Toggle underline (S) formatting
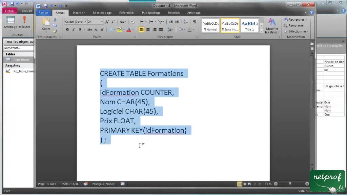Image resolution: width=347 pixels, height=195 pixels. click(x=80, y=29)
